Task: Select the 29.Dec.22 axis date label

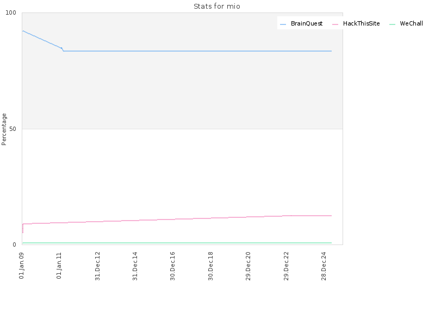Action: click(286, 266)
